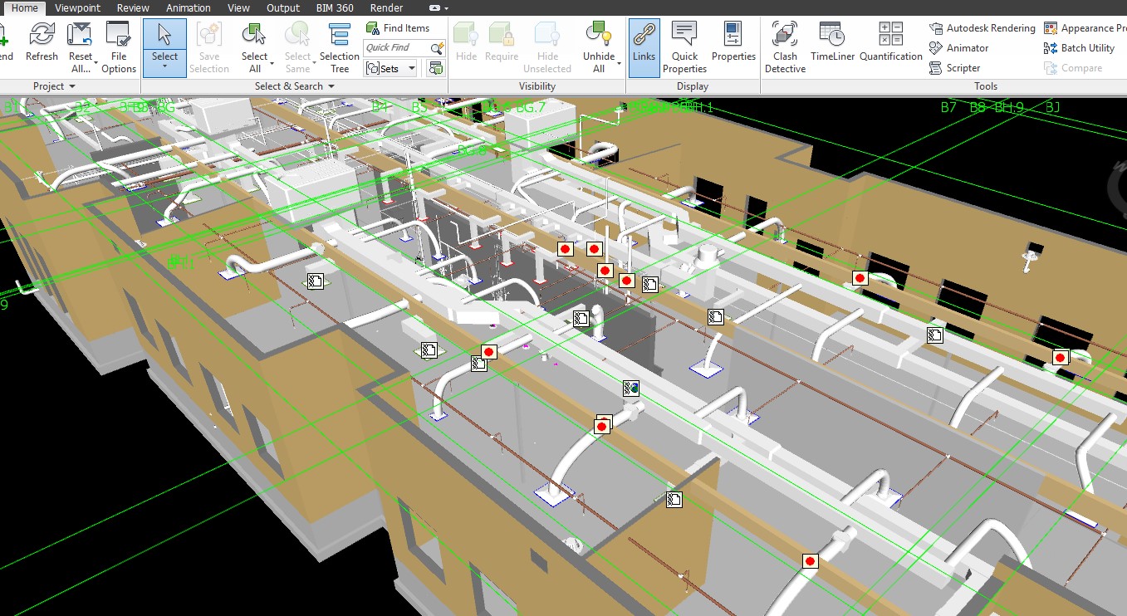Screen dimensions: 1127x616
Task: Open the Selection Tree panel
Action: pos(339,46)
